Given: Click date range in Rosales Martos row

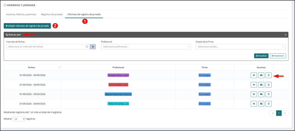Looking at the screenshot, I should click(32, 75).
